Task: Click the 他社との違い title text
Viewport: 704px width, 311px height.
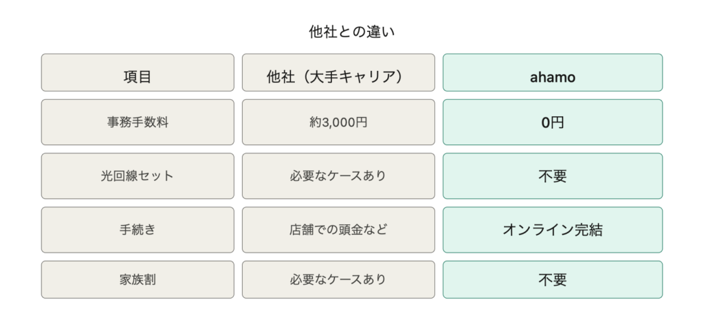Action: coord(351,32)
